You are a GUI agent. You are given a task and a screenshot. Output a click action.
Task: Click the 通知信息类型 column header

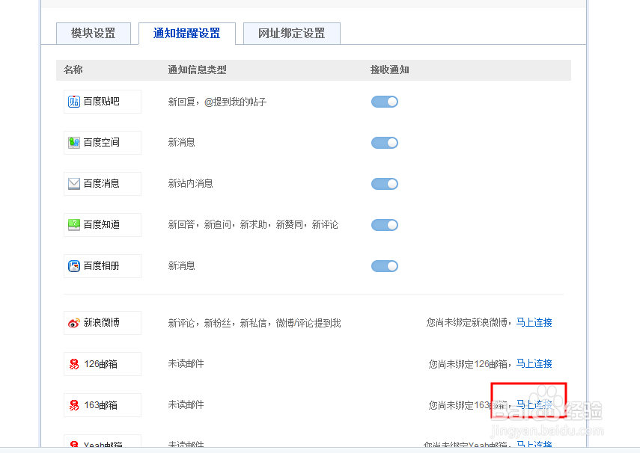(x=197, y=70)
